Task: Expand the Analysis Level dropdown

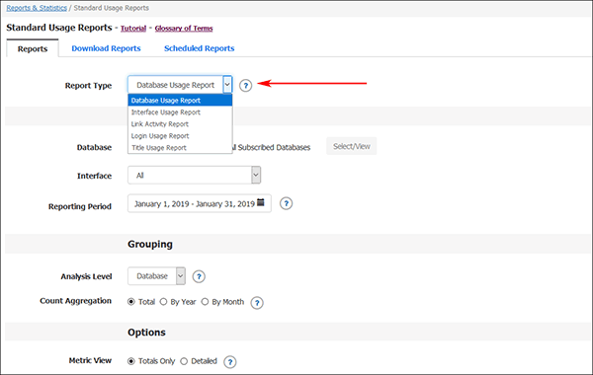Action: [181, 276]
